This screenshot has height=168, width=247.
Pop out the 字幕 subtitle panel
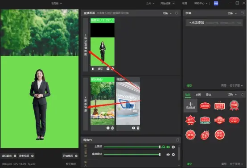[x=242, y=13]
